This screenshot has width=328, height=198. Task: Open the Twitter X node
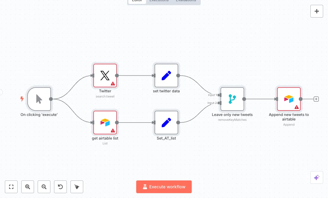click(105, 75)
